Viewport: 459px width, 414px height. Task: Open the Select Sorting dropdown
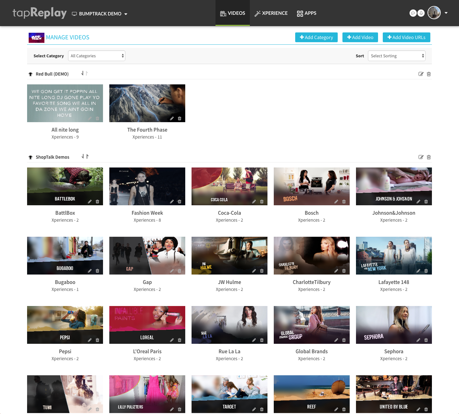tap(397, 56)
